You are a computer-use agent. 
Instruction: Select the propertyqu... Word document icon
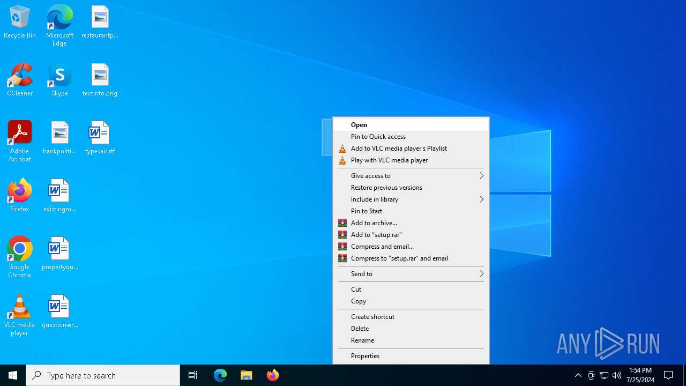59,254
